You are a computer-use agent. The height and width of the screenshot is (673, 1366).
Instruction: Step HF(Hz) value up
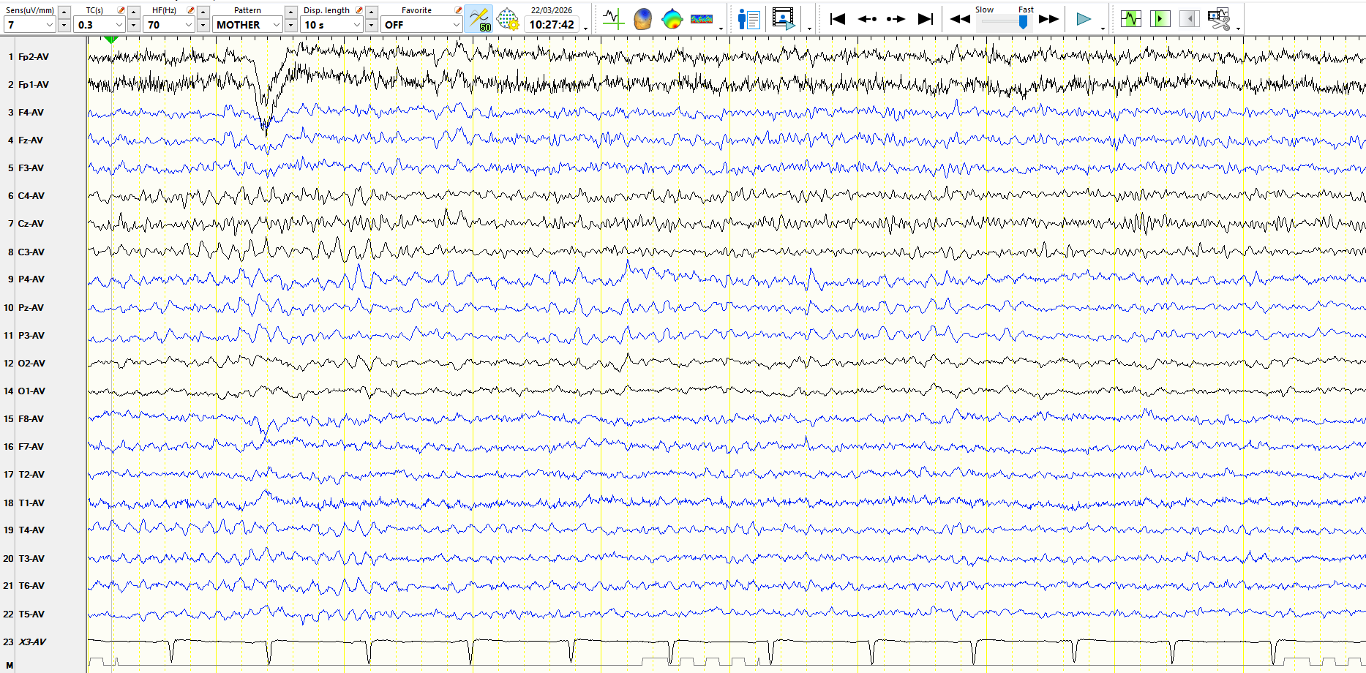click(x=203, y=12)
